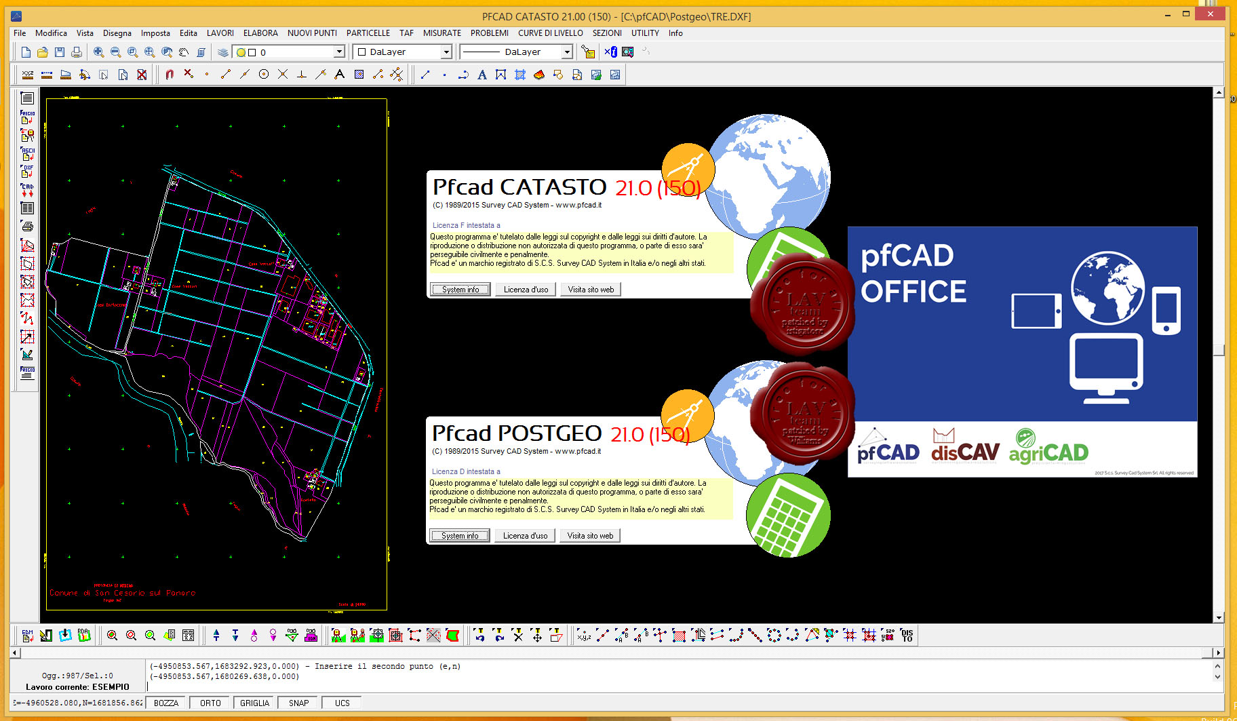The height and width of the screenshot is (721, 1237).
Task: Click the Save floppy disk icon
Action: click(x=60, y=52)
